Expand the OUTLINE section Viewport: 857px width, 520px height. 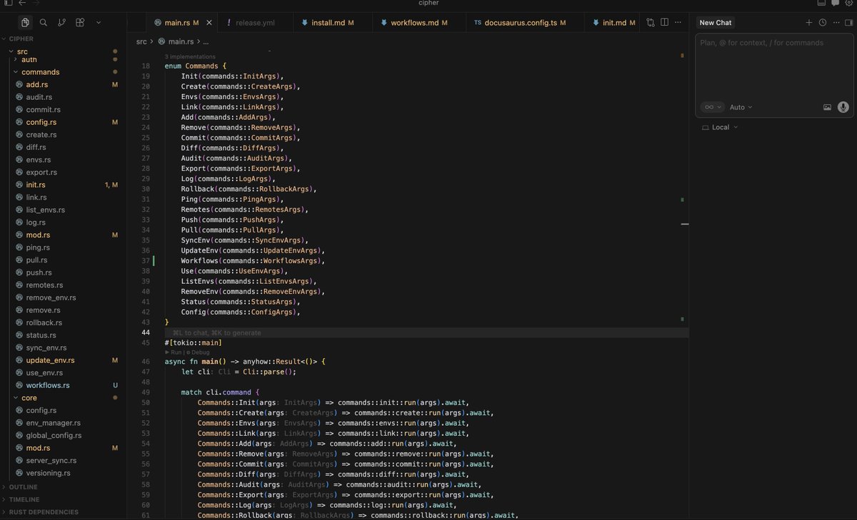[x=23, y=487]
